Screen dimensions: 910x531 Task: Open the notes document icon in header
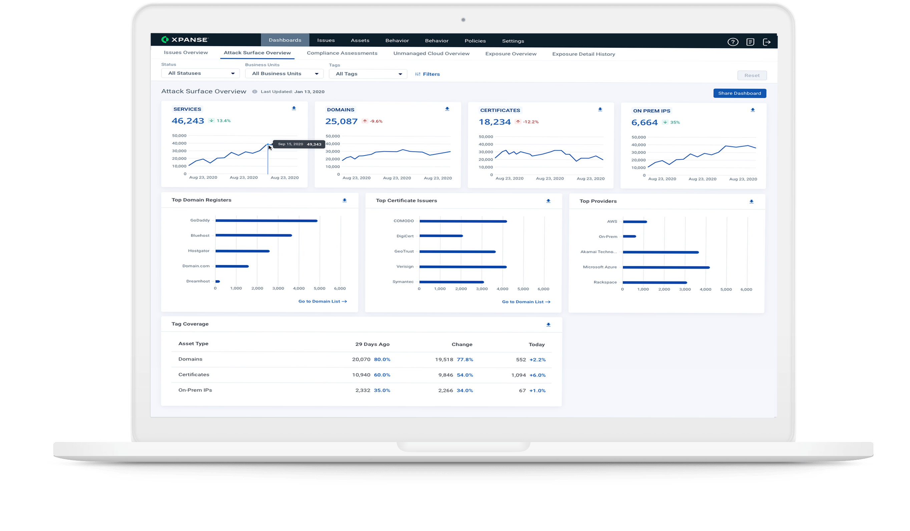click(x=750, y=42)
